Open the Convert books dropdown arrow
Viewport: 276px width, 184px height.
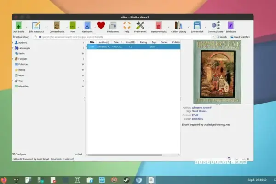[67, 27]
